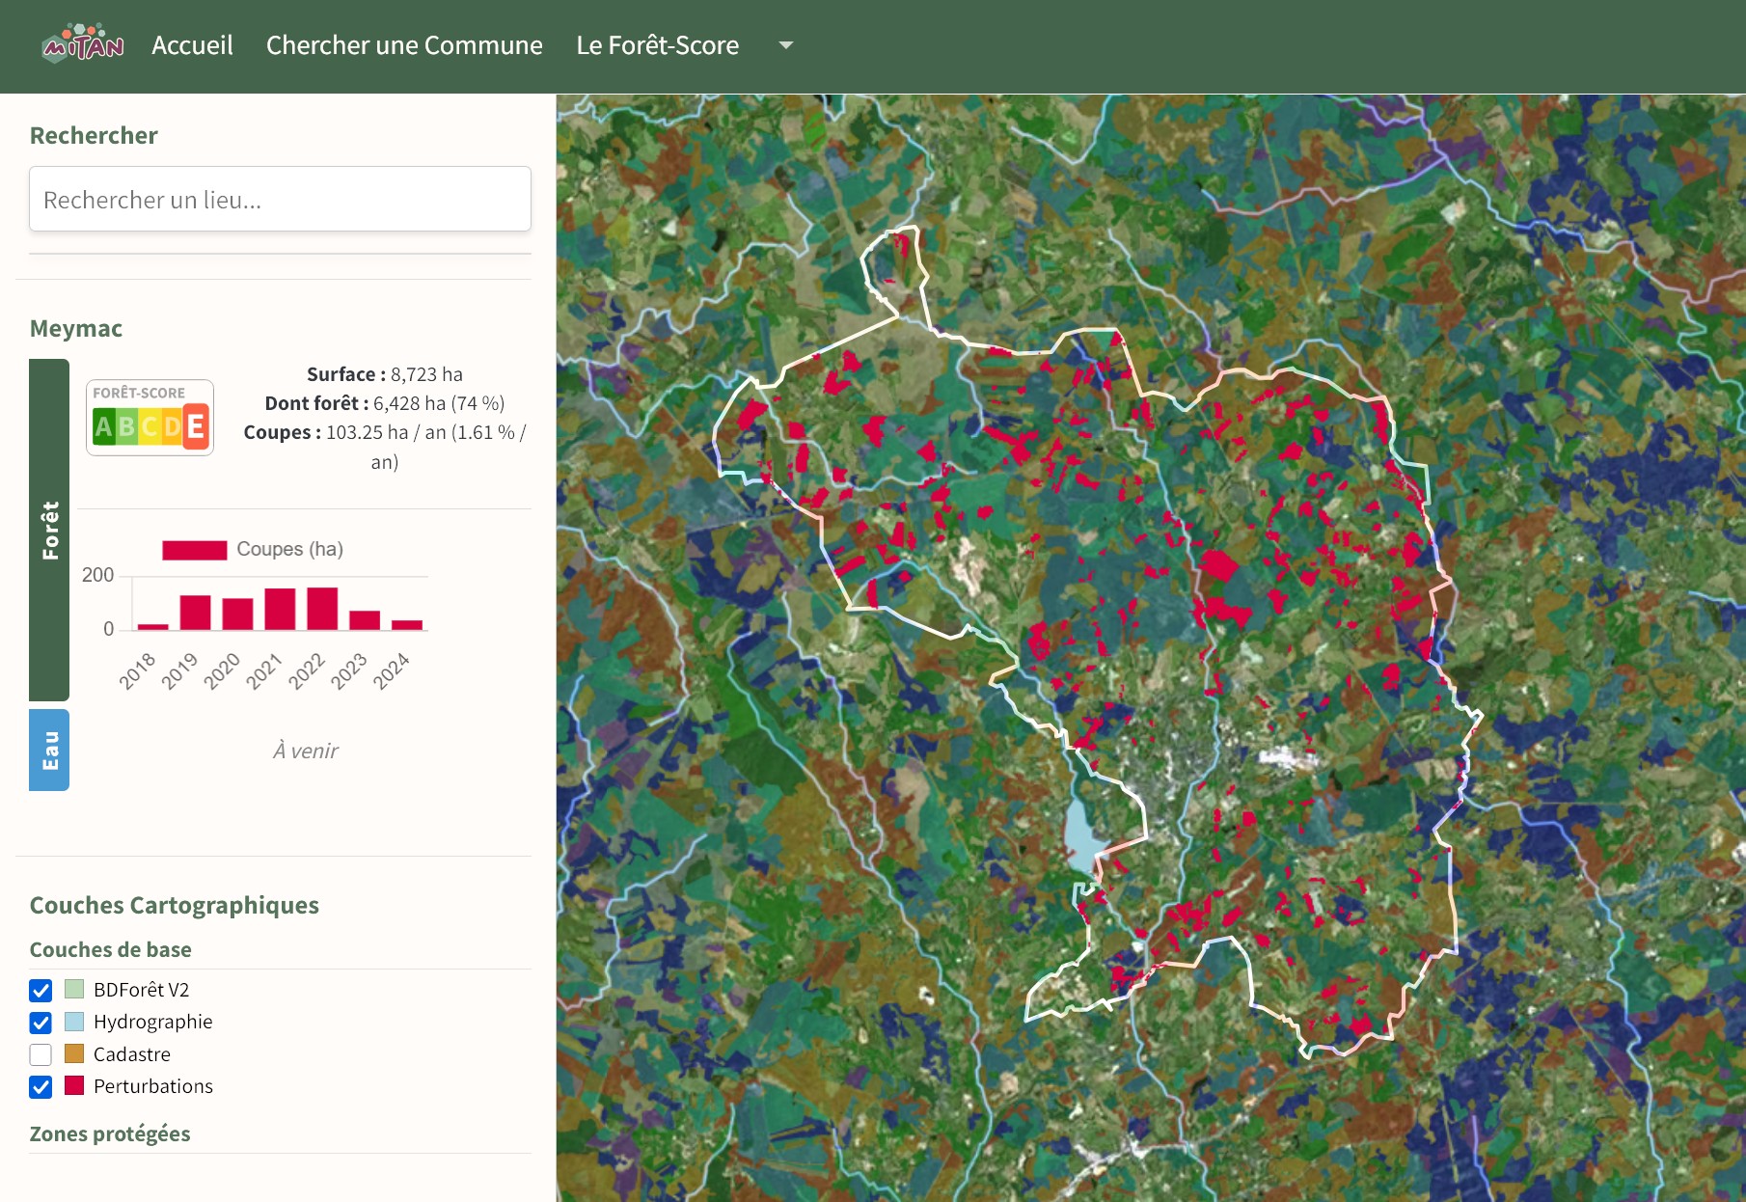Click the highlighted letter E on the Forêt-Score
Viewport: 1746px width, 1202px height.
pyautogui.click(x=195, y=424)
